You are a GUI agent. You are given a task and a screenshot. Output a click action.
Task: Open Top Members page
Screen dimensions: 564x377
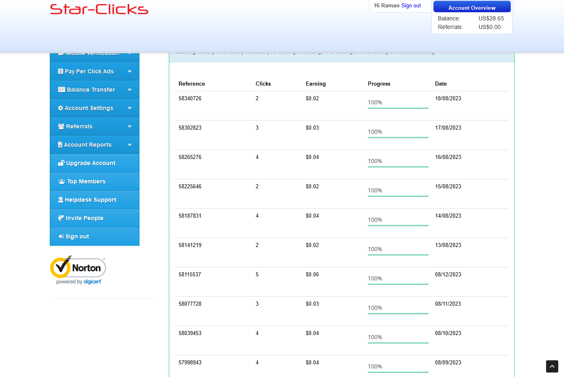coord(95,181)
